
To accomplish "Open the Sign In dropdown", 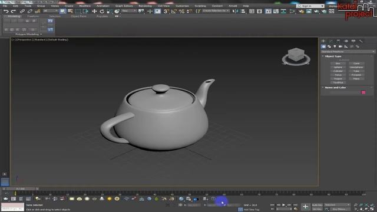I will pos(310,6).
